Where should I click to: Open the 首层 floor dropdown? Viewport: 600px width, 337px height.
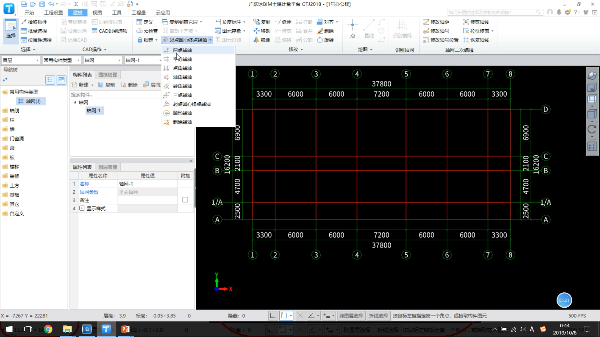pos(21,60)
